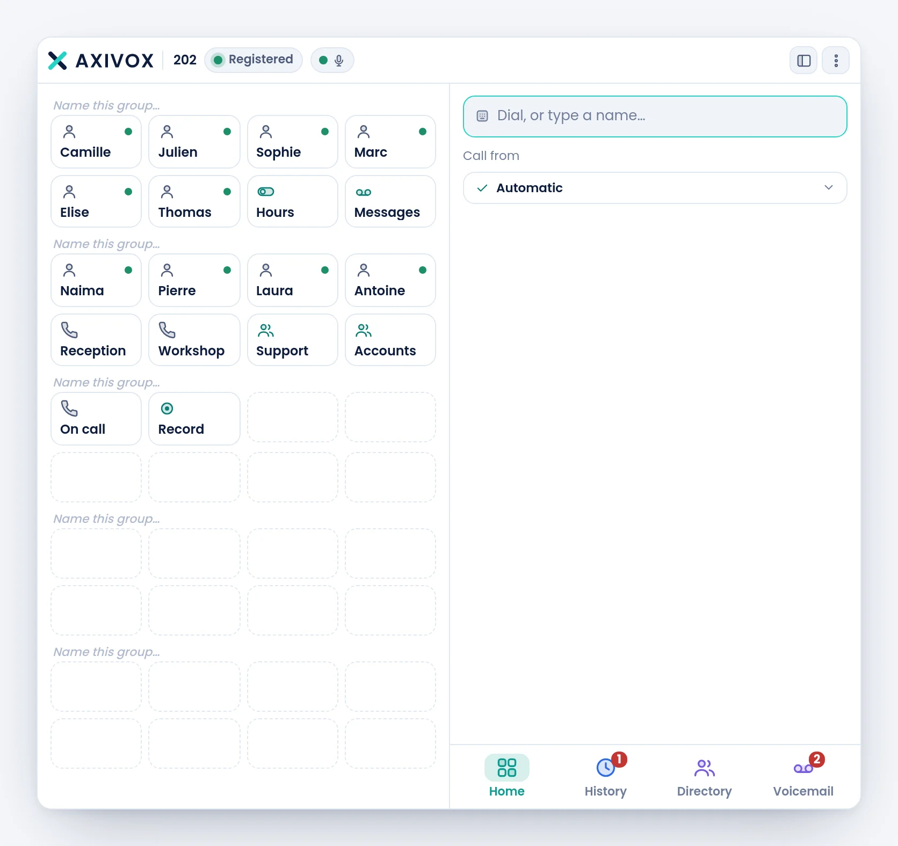Click the Workshop phone key
The image size is (898, 846).
[194, 340]
